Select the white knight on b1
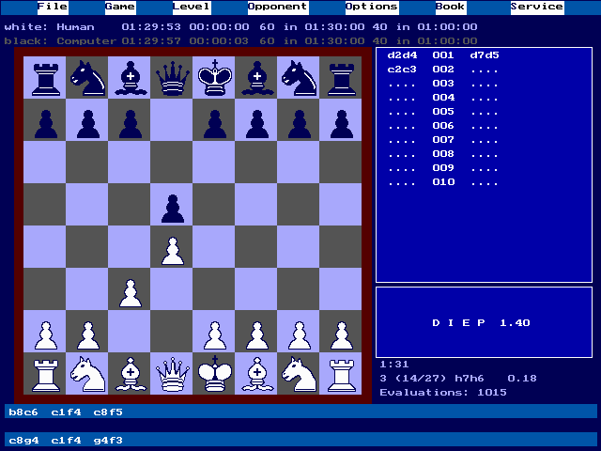This screenshot has height=451, width=601. point(88,374)
